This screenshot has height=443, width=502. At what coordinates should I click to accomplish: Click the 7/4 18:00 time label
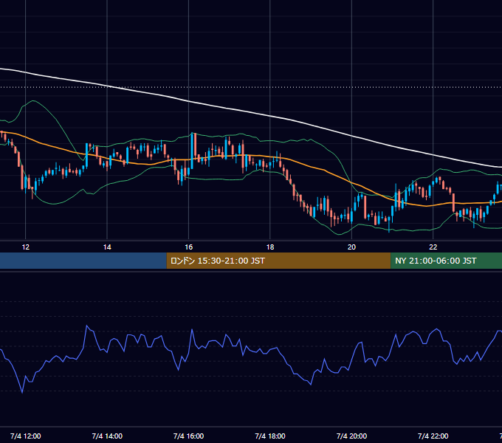[270, 436]
